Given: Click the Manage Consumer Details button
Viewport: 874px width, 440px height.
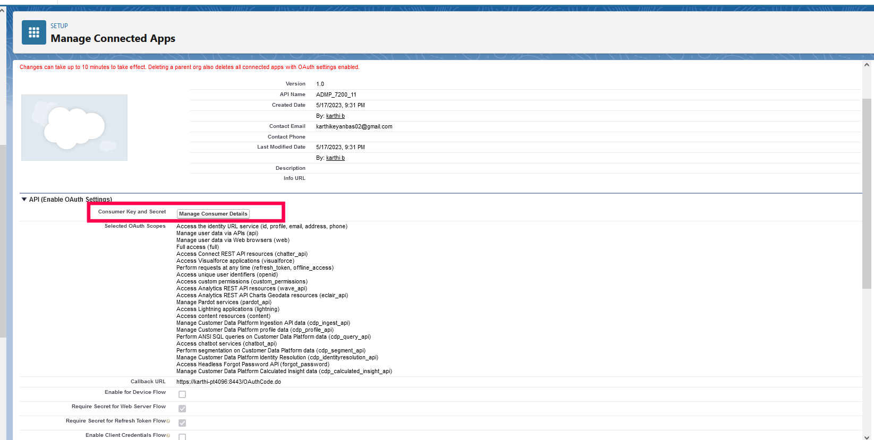Looking at the screenshot, I should click(213, 214).
